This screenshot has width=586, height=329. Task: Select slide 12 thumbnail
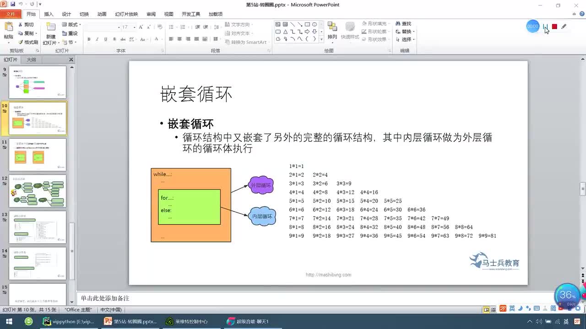point(38,191)
